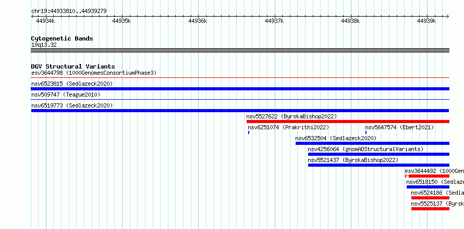Screen dimensions: 464x229
Task: Click the small blue nsv6251074 marker
Action: click(249, 132)
